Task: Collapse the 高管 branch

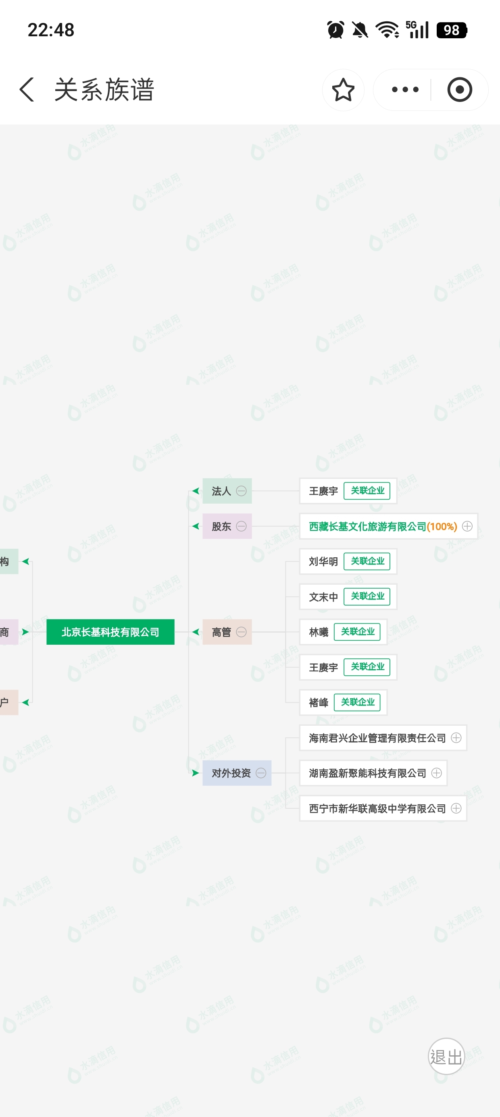Action: click(241, 632)
